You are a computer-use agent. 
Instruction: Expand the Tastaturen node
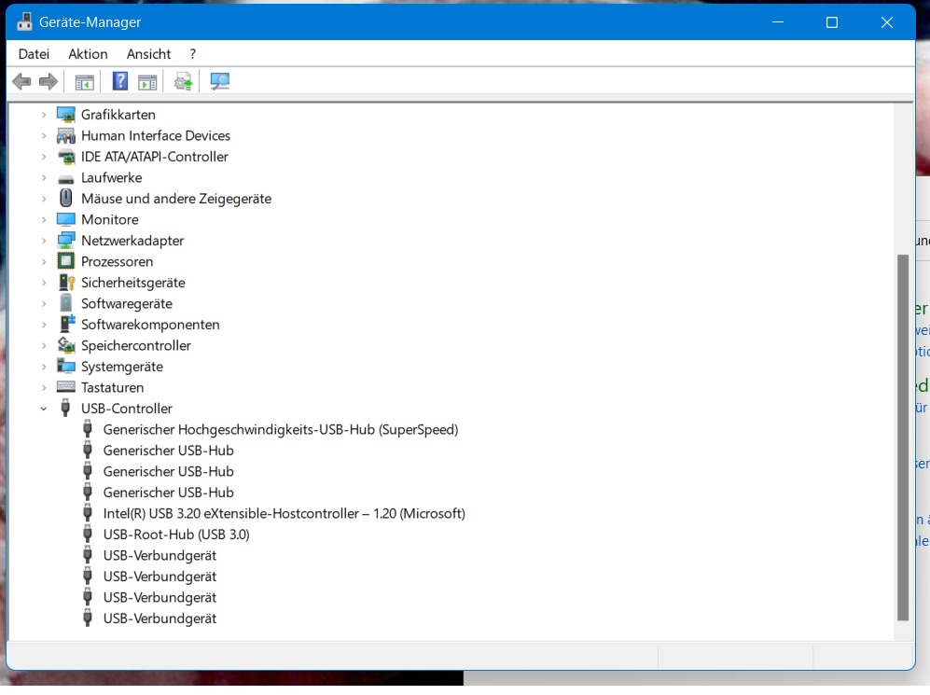(x=44, y=388)
